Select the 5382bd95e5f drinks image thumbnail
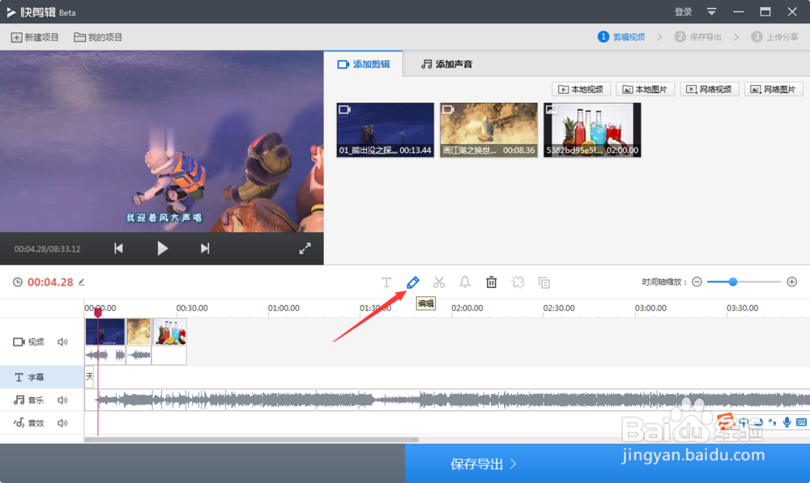The width and height of the screenshot is (810, 483). pos(593,129)
